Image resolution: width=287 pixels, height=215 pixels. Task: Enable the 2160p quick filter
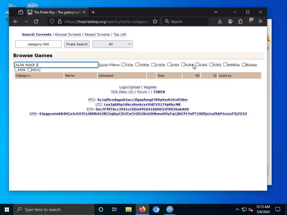153,65
